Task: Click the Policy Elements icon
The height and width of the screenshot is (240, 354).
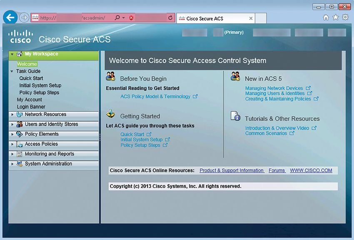Action: click(20, 134)
